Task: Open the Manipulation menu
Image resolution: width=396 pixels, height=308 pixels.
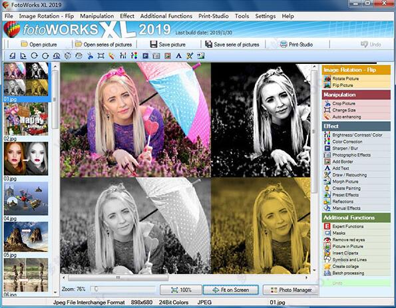Action: (x=97, y=16)
